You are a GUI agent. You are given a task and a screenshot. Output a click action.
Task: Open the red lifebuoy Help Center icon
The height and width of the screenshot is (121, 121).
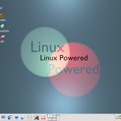(x=43, y=117)
